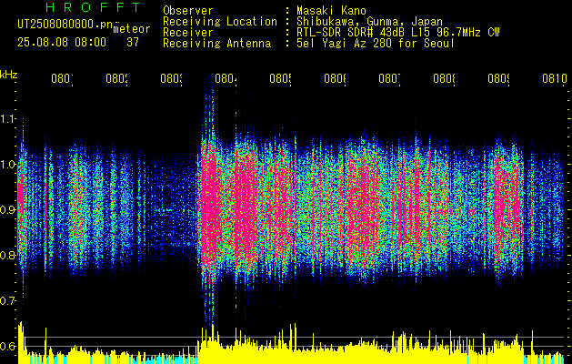Screen dimensions: 572x364
Task: Click the 0.6 frequency axis label
Action: click(x=7, y=346)
